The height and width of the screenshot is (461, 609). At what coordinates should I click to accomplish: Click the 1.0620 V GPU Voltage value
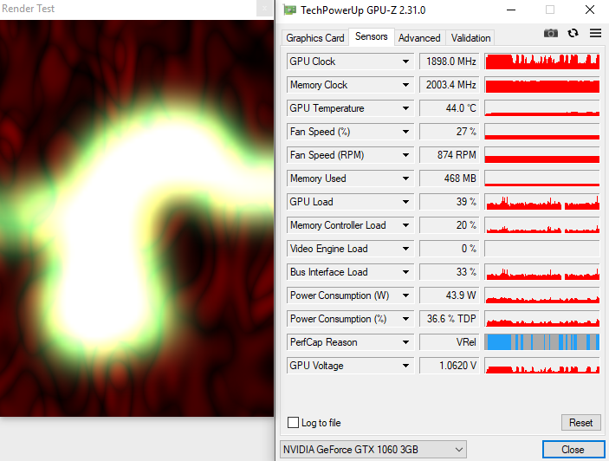coord(450,366)
